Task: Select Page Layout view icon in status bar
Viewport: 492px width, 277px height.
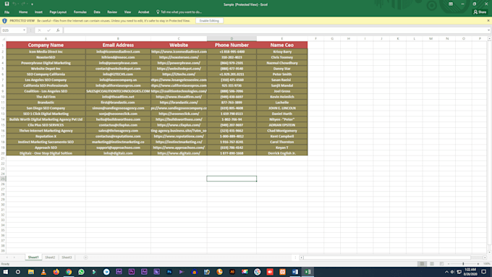Action: point(432,264)
